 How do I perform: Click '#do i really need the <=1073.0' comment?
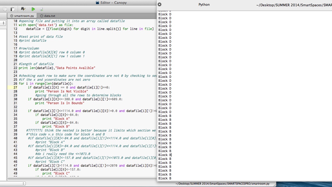point(63,154)
